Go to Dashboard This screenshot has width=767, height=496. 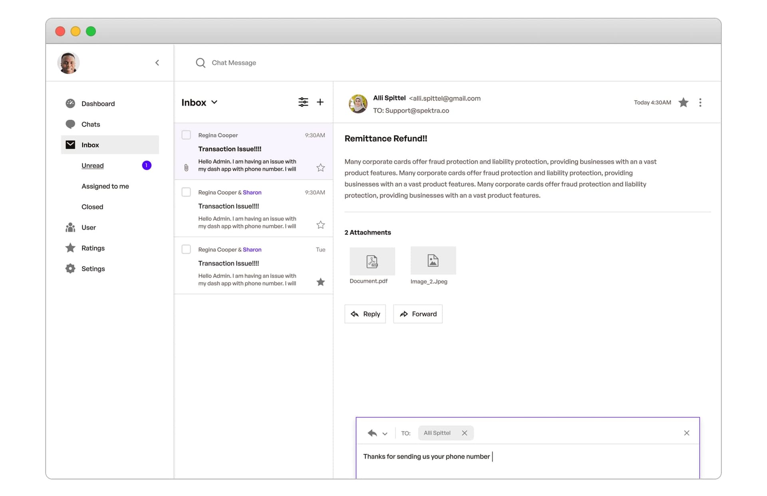(98, 103)
